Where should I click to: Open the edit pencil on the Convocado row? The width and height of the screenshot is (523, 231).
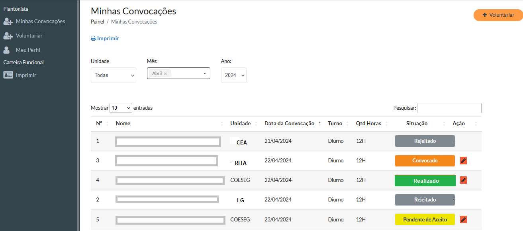[463, 160]
